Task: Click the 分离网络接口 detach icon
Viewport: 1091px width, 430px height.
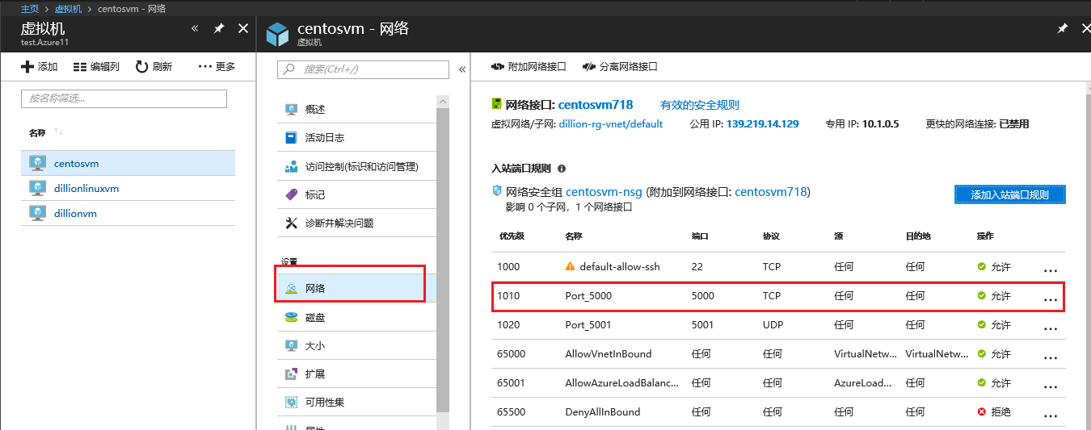Action: [x=588, y=67]
